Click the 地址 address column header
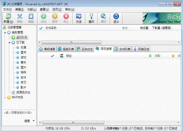Screen dimensions: 183x132 point(98,56)
